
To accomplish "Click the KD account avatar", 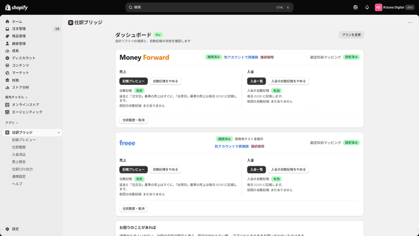I will coord(379,8).
